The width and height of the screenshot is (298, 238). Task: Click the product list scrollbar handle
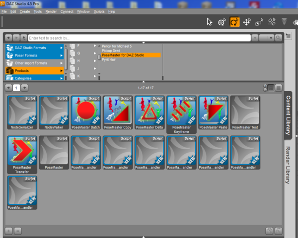pyautogui.click(x=99, y=57)
